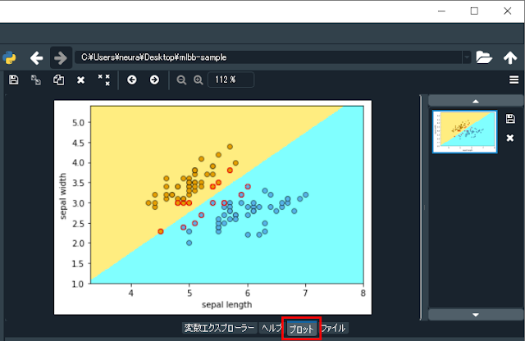Show the previous plot

(132, 80)
